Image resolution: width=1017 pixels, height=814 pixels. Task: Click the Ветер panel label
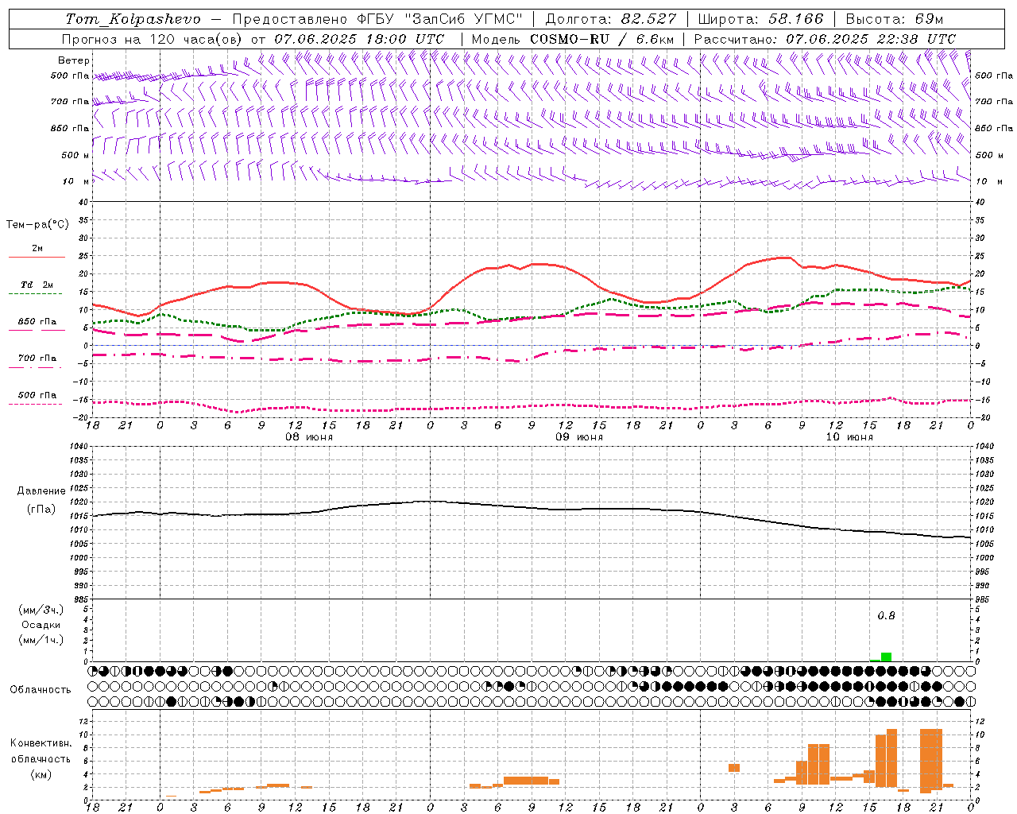[x=74, y=60]
